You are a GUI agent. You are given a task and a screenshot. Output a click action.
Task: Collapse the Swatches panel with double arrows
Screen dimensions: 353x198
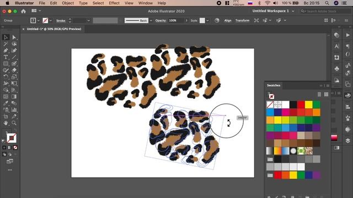[x=321, y=86]
